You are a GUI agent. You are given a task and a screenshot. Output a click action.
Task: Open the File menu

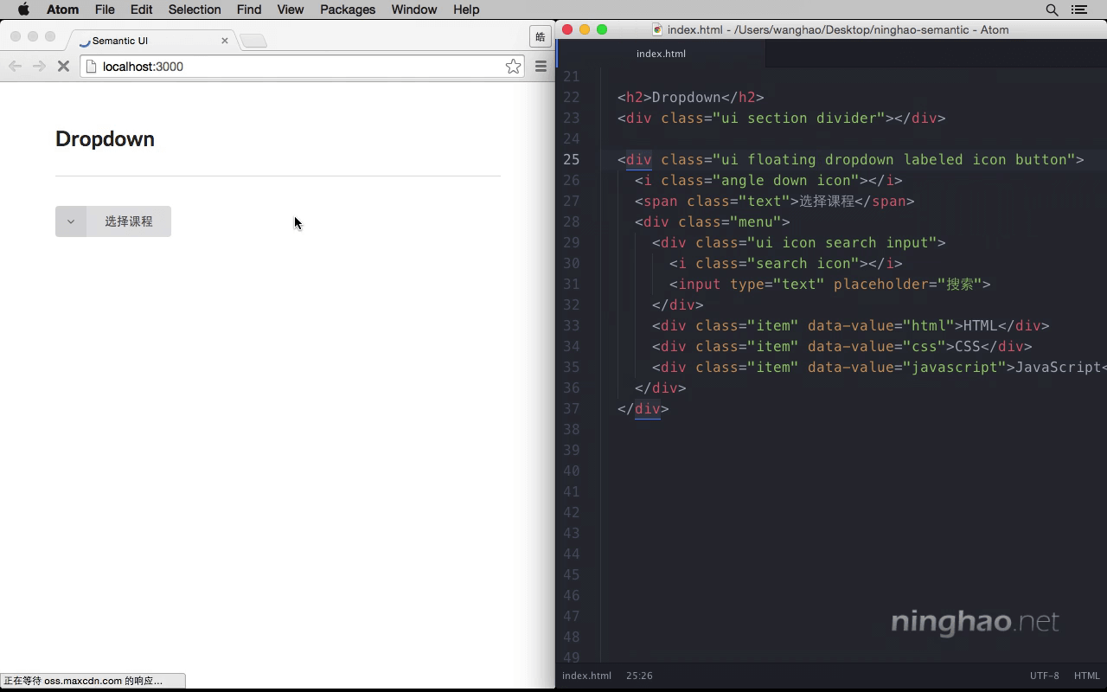tap(105, 10)
